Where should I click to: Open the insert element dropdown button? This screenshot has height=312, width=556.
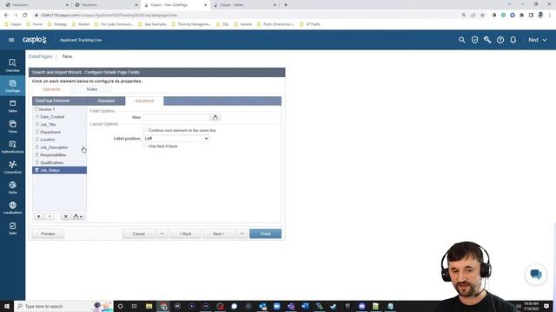pos(78,216)
